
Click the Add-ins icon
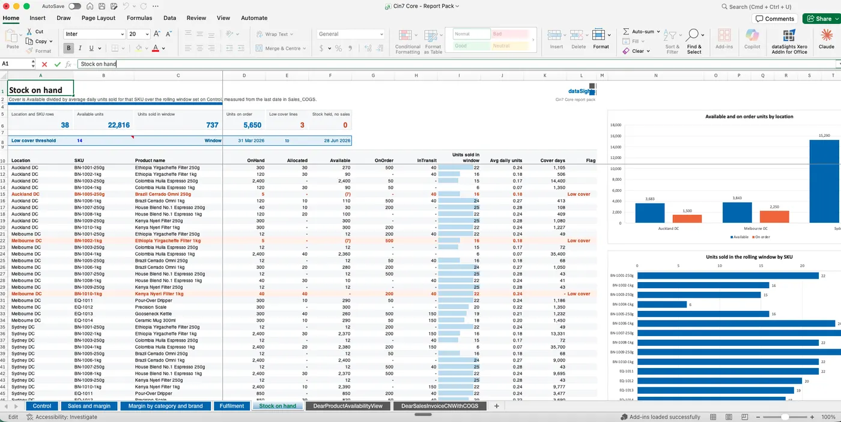[x=724, y=35]
